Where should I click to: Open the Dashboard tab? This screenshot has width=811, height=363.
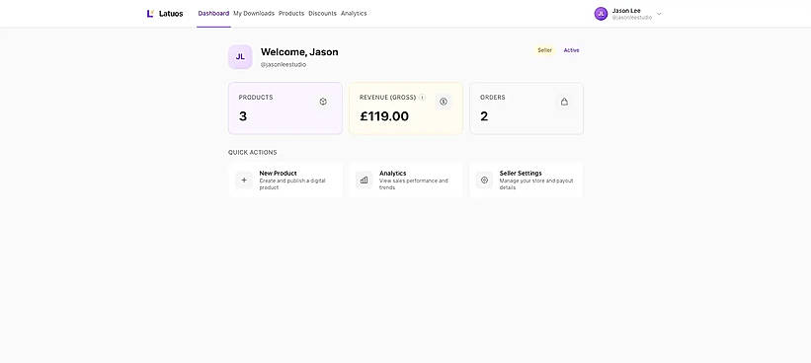(213, 14)
